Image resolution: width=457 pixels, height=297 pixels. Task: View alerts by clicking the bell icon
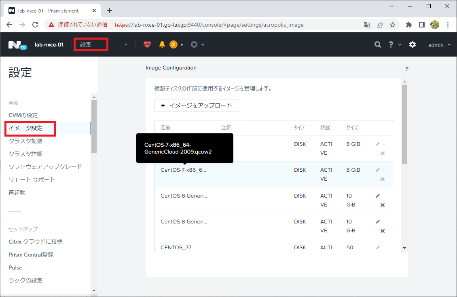click(162, 44)
